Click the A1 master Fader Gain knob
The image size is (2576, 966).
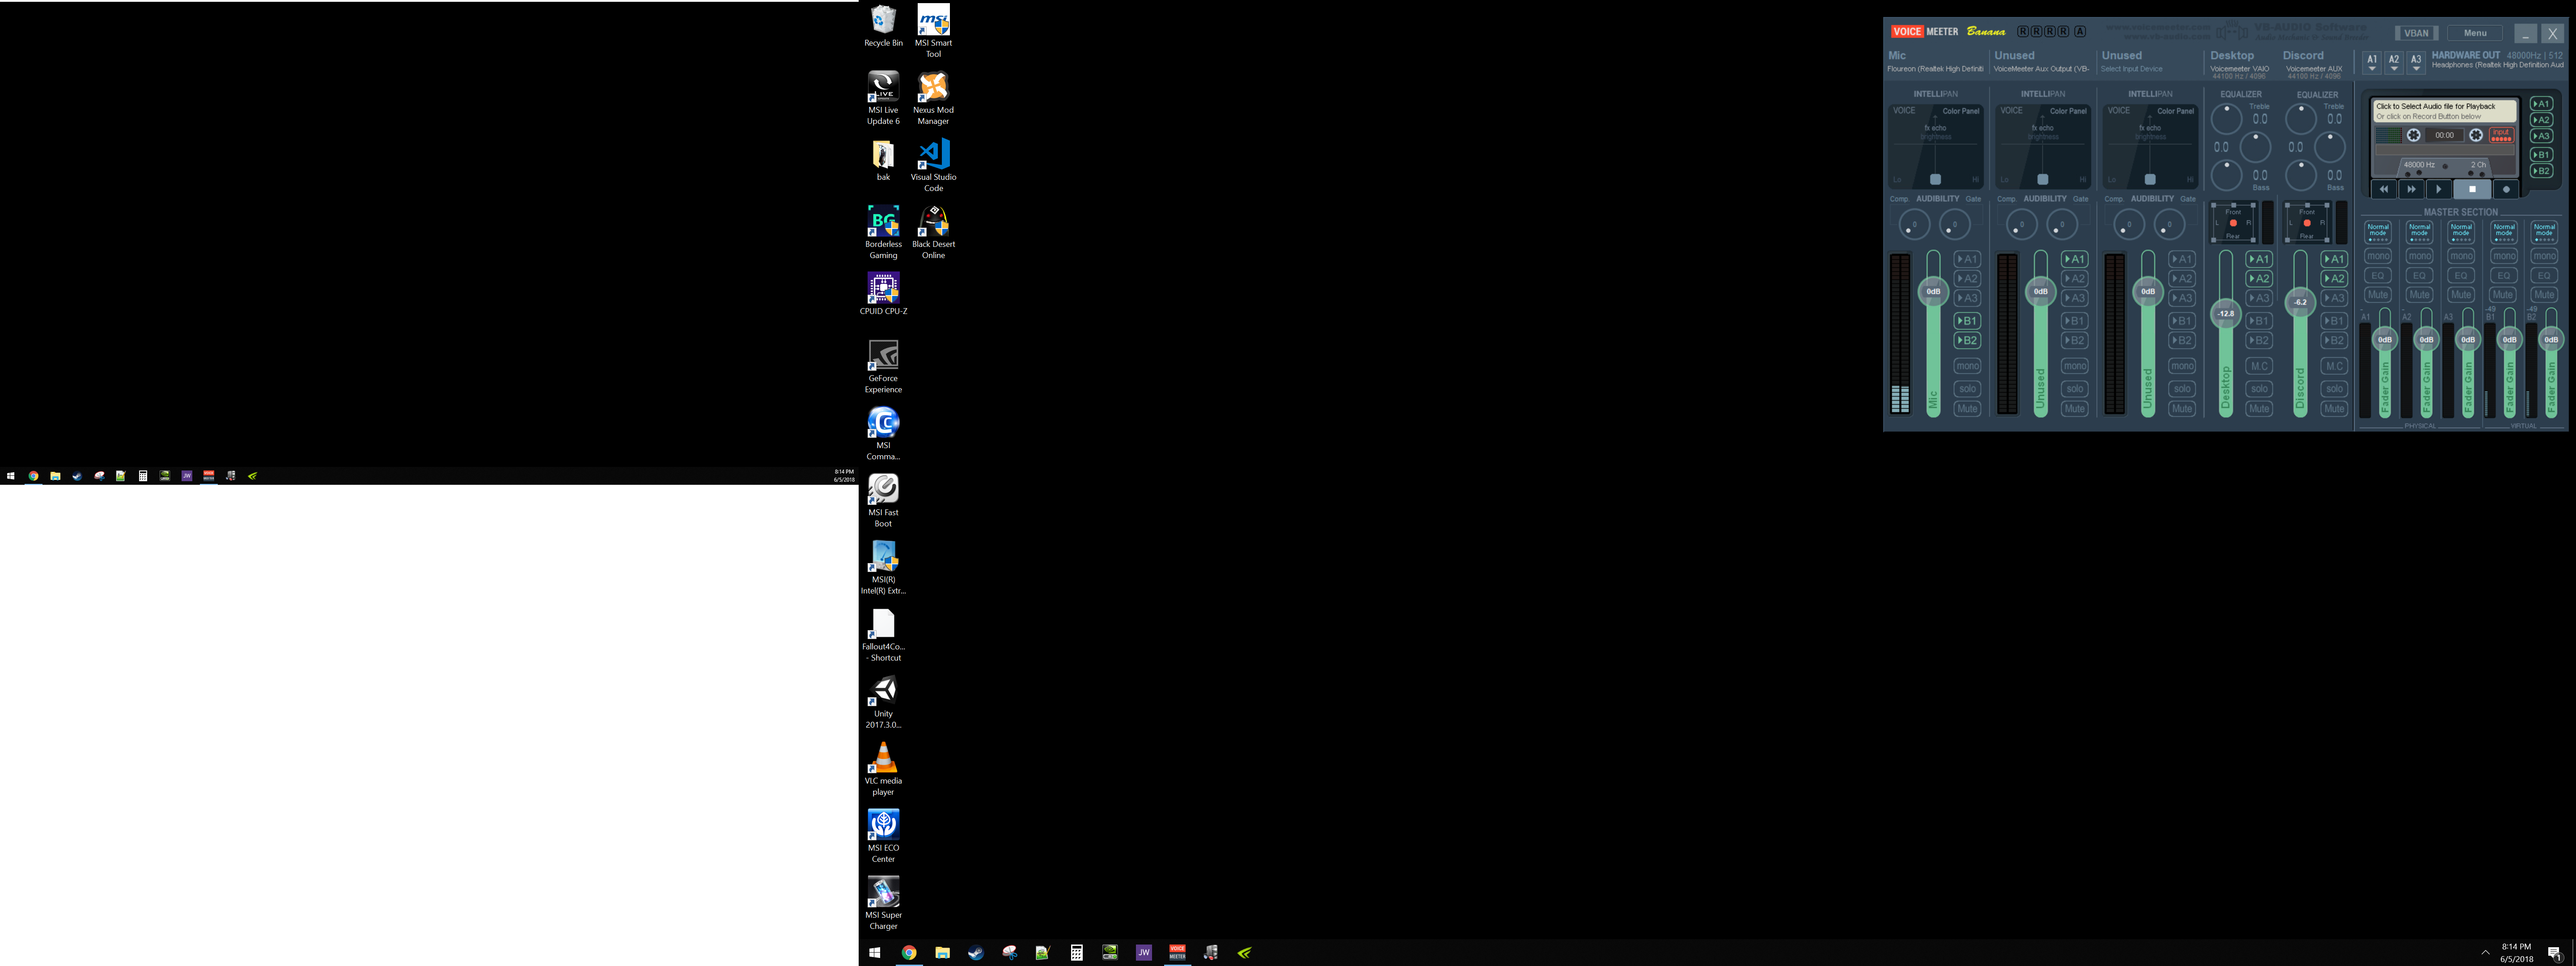pyautogui.click(x=2384, y=339)
